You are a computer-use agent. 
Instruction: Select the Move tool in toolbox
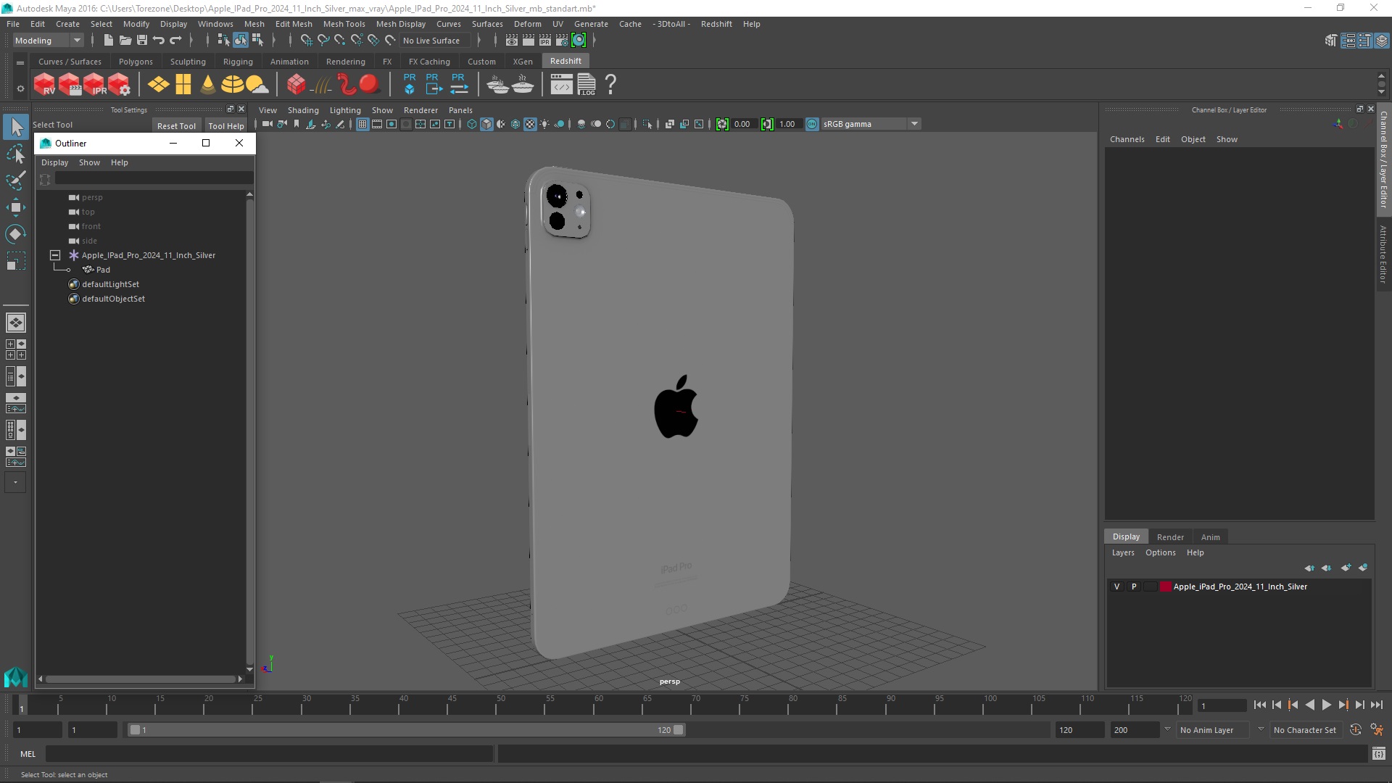(x=15, y=207)
